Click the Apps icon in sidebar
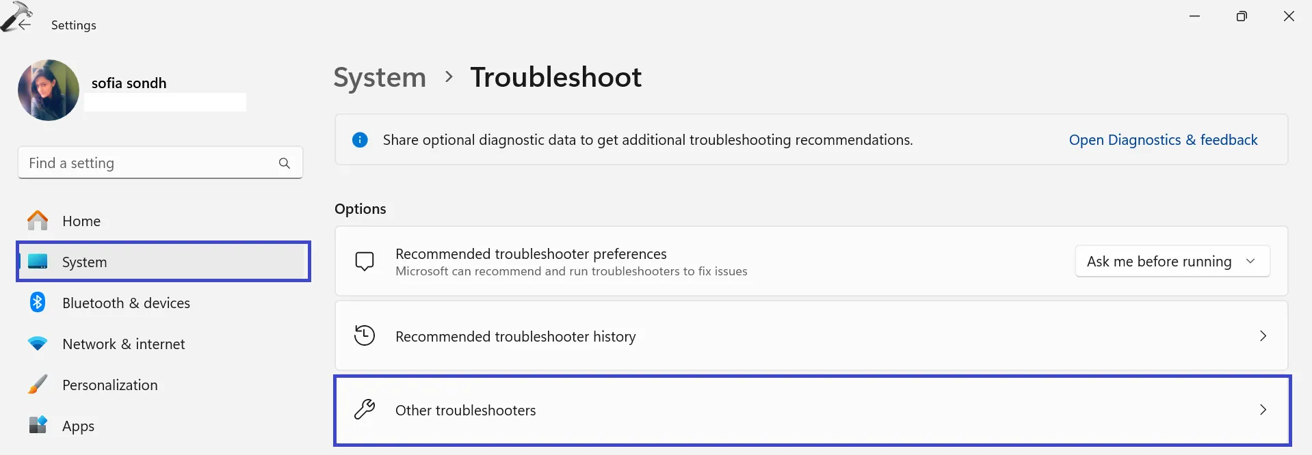Image resolution: width=1312 pixels, height=455 pixels. 38,425
